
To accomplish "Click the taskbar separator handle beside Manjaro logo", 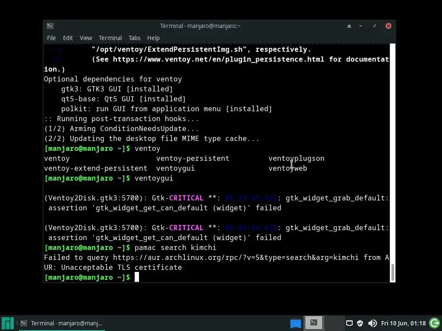I will coord(17,323).
